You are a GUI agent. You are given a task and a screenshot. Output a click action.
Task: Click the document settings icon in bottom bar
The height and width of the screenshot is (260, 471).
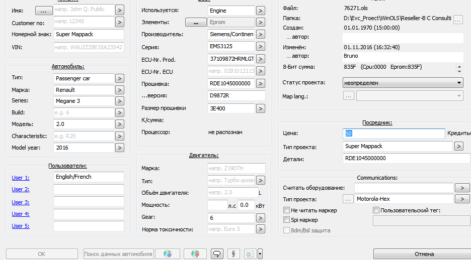(x=250, y=254)
